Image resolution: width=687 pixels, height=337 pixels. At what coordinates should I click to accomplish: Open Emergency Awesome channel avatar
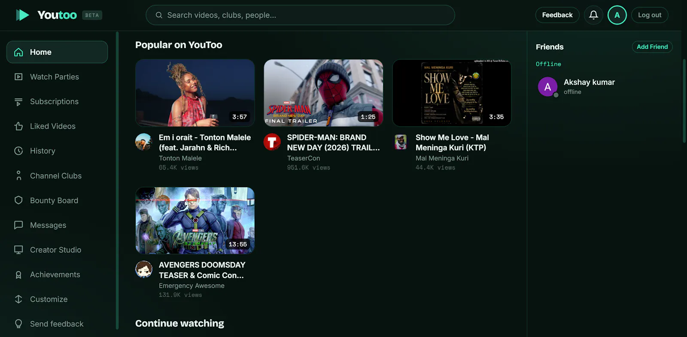pos(143,269)
